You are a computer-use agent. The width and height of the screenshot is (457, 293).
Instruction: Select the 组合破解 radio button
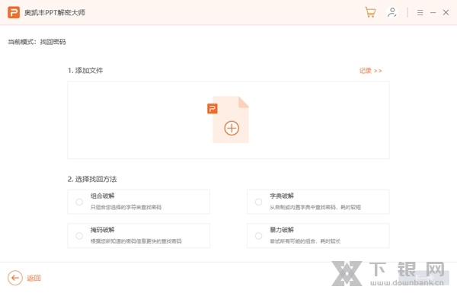click(79, 202)
